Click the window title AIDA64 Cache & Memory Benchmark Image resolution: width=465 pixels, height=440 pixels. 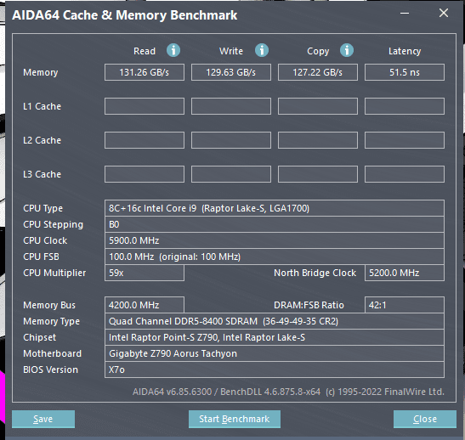coord(125,15)
